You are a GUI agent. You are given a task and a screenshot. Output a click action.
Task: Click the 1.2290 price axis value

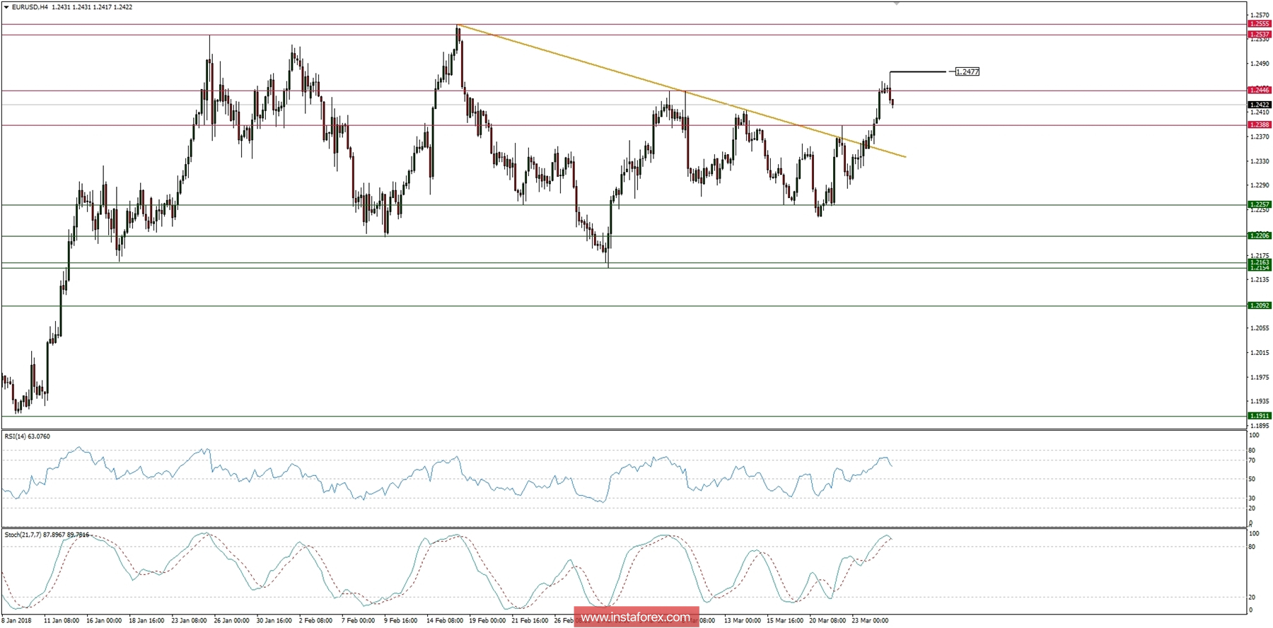click(x=1260, y=185)
